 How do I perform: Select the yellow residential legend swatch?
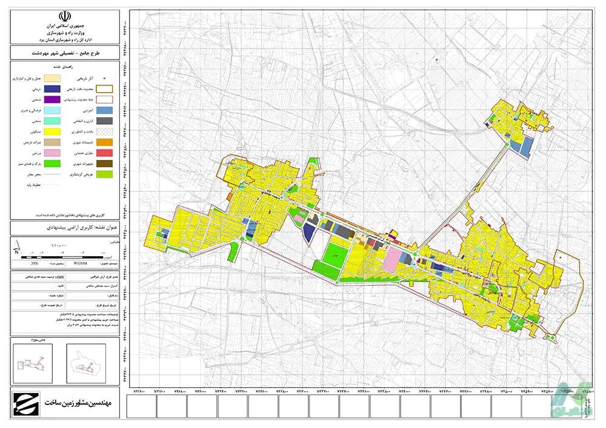pyautogui.click(x=52, y=131)
